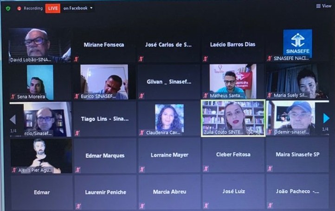Click the grid icon beside View
The height and width of the screenshot is (211, 335).
[318, 6]
